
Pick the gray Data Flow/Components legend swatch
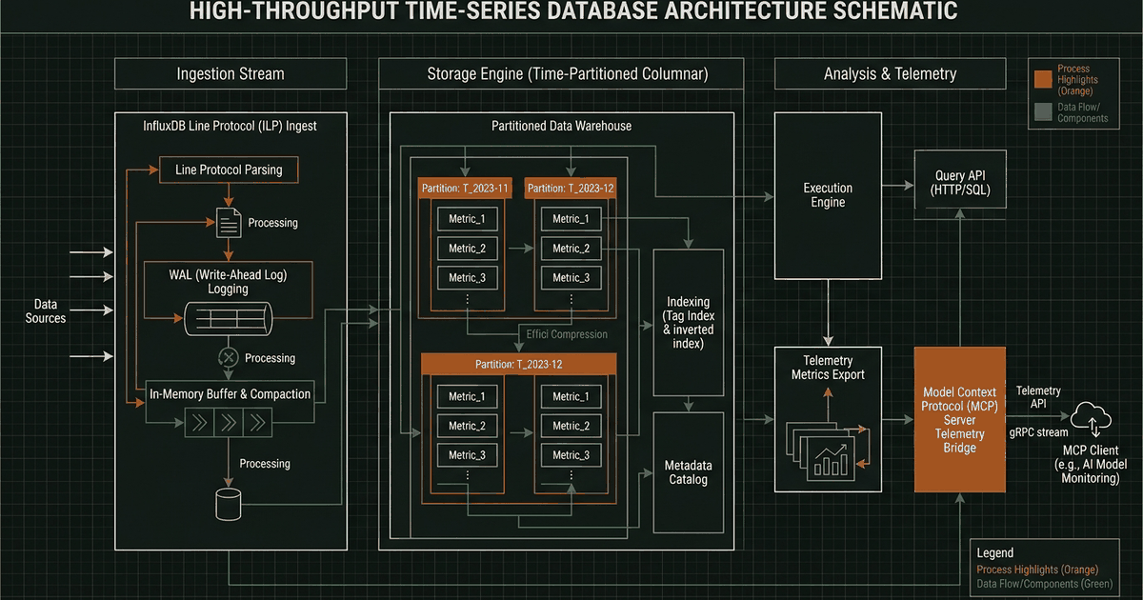click(1044, 112)
